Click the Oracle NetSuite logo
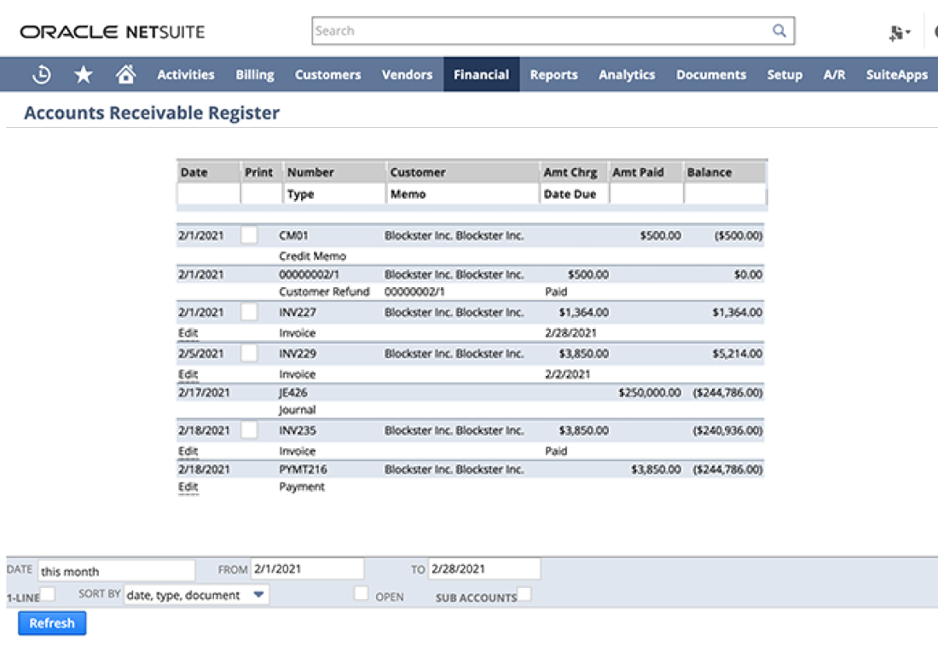The height and width of the screenshot is (652, 938). tap(113, 32)
